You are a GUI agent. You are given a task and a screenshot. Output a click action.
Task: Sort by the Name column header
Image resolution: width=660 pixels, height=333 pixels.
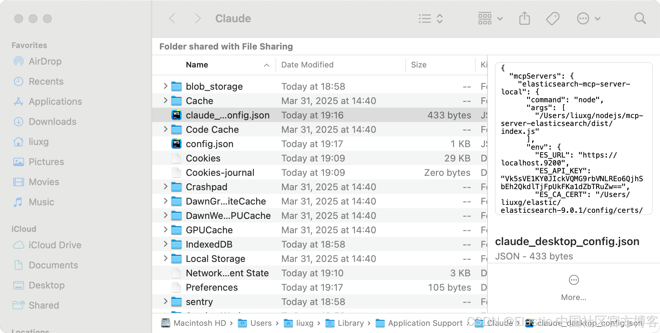pos(197,65)
